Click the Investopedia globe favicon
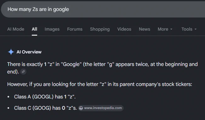Viewport: 205px width, 120px height. [x=81, y=108]
